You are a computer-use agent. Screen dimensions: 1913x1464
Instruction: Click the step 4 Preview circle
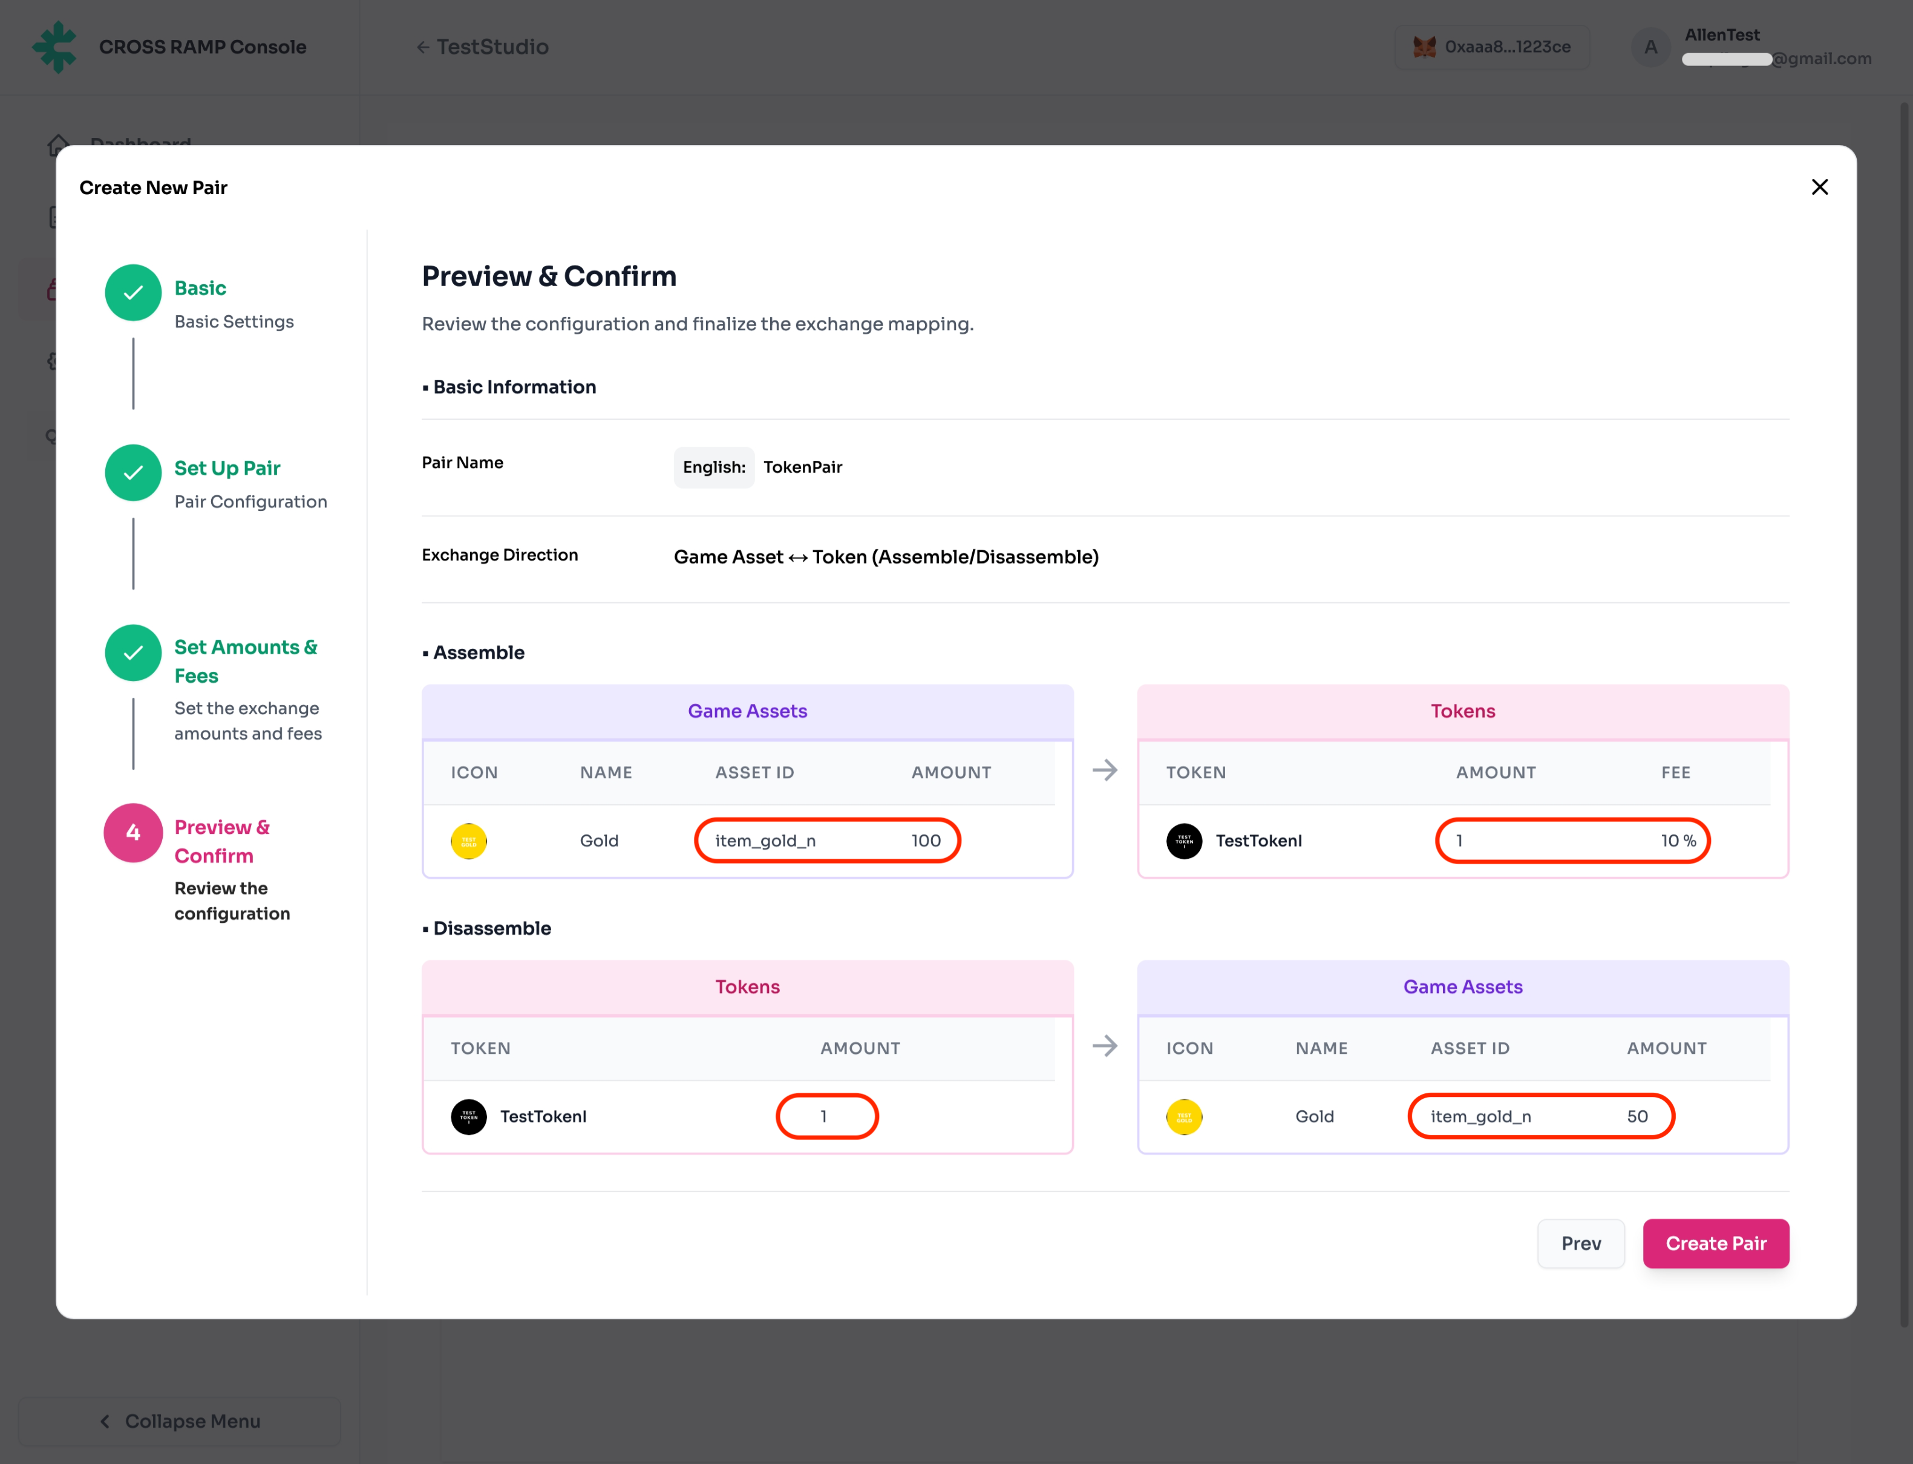(132, 833)
